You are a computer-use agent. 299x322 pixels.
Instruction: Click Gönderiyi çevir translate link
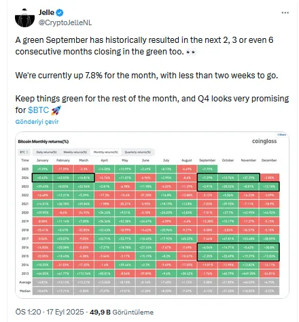tap(37, 122)
